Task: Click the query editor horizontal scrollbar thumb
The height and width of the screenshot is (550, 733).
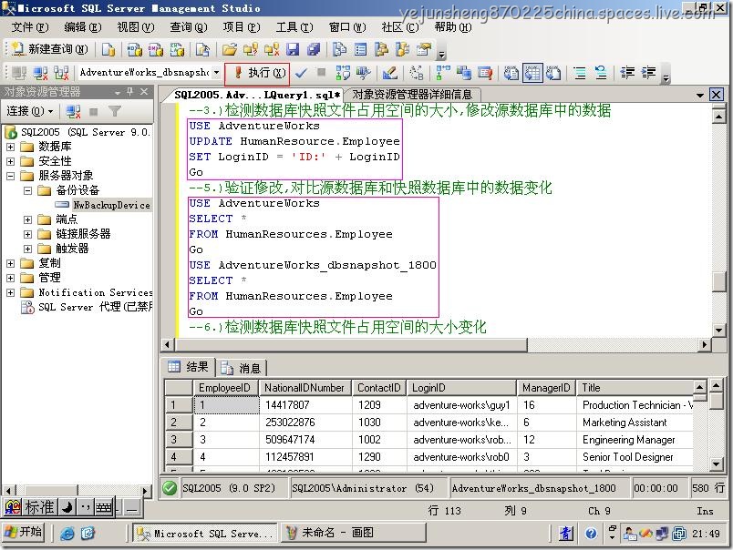Action: [351, 344]
